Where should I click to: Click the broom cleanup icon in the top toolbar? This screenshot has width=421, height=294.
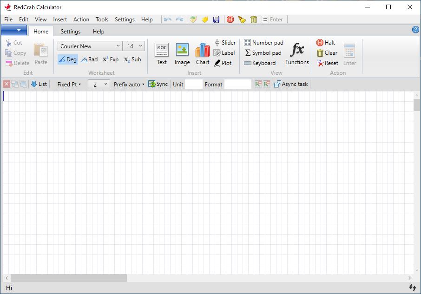click(x=242, y=20)
